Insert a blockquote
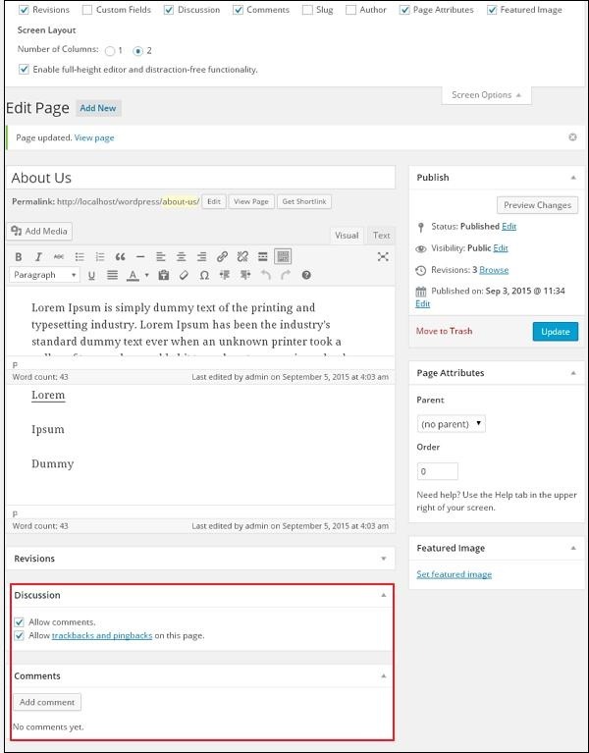The height and width of the screenshot is (753, 589). pyautogui.click(x=120, y=256)
